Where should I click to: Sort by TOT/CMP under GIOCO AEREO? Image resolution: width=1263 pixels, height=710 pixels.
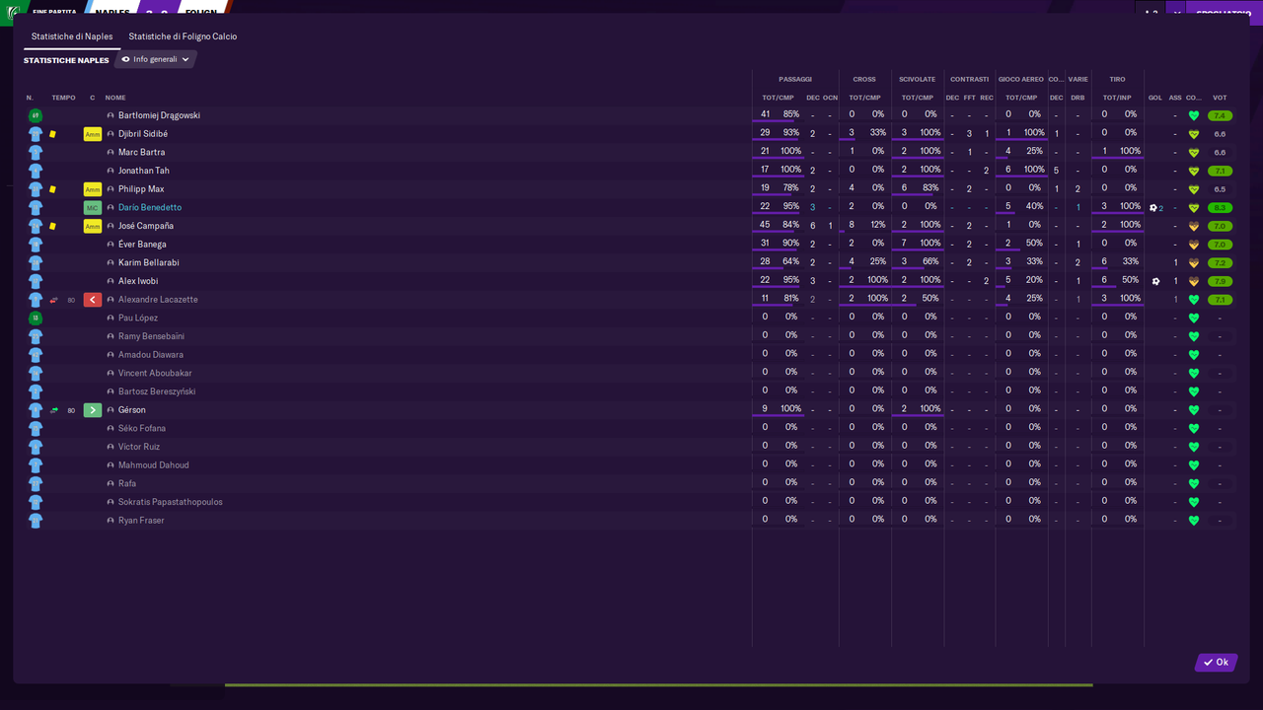[x=1021, y=98]
